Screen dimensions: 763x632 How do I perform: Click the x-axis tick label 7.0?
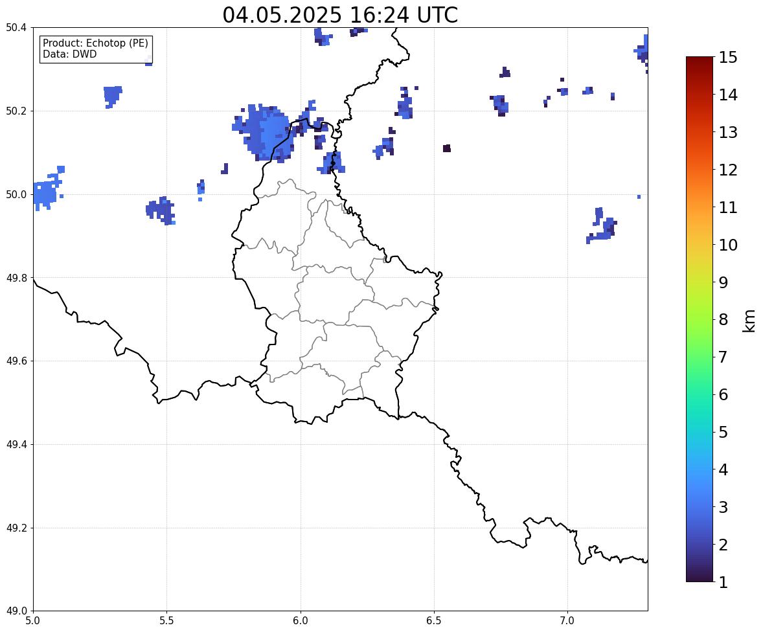[567, 621]
